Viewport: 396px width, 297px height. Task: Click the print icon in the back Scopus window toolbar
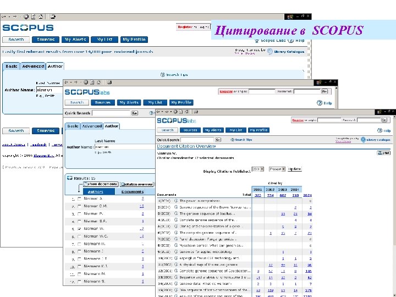pyautogui.click(x=53, y=16)
